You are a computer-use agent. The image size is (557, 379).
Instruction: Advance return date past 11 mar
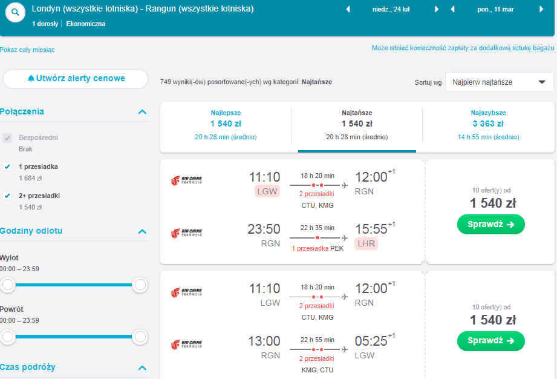(x=541, y=9)
